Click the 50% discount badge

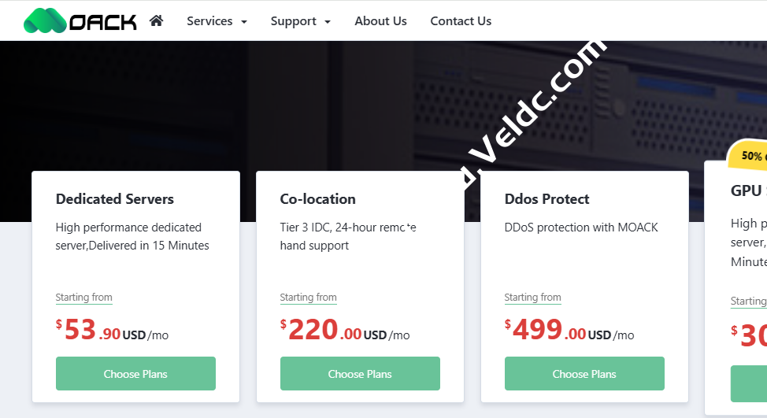coord(750,156)
